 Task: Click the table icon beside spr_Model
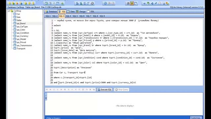[15, 39]
